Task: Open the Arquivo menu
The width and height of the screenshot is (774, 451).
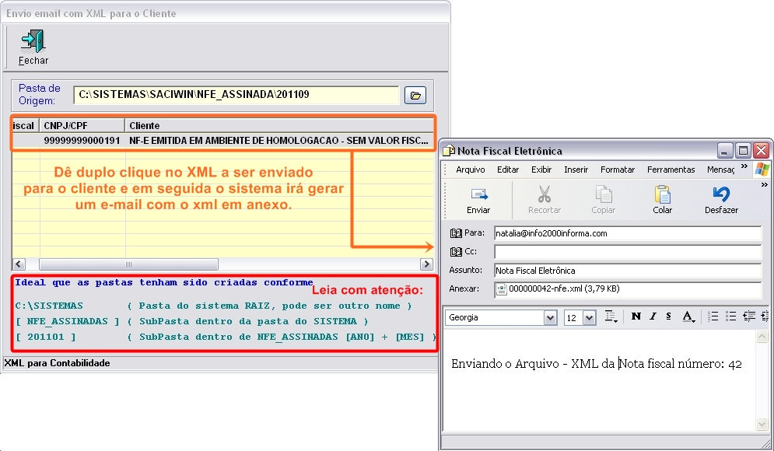Action: (x=470, y=170)
